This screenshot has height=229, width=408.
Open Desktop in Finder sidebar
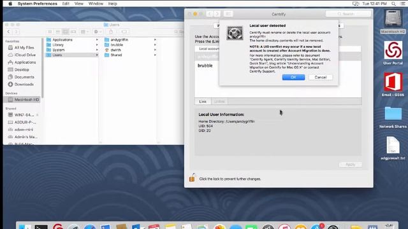(22, 69)
